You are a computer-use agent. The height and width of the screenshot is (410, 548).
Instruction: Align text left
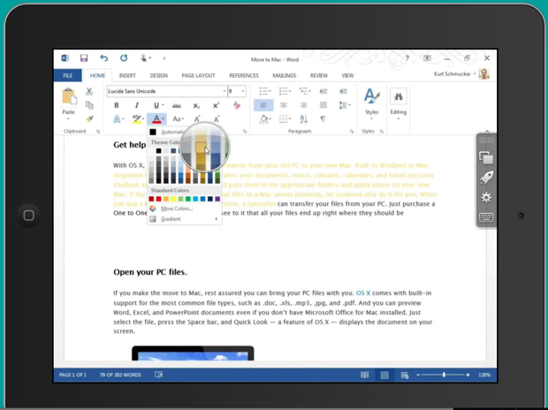(263, 105)
